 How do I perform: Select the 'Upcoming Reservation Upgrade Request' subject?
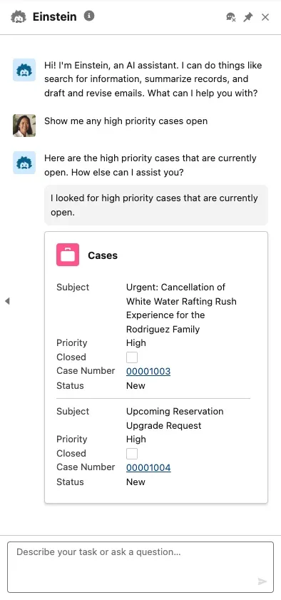(x=175, y=418)
